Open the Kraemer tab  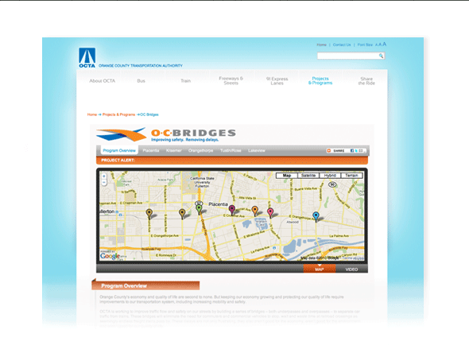(x=174, y=150)
